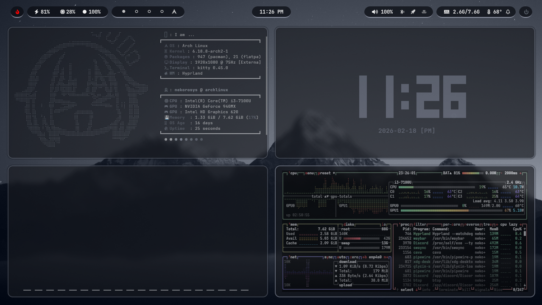
Task: Click the power button icon
Action: [x=526, y=12]
